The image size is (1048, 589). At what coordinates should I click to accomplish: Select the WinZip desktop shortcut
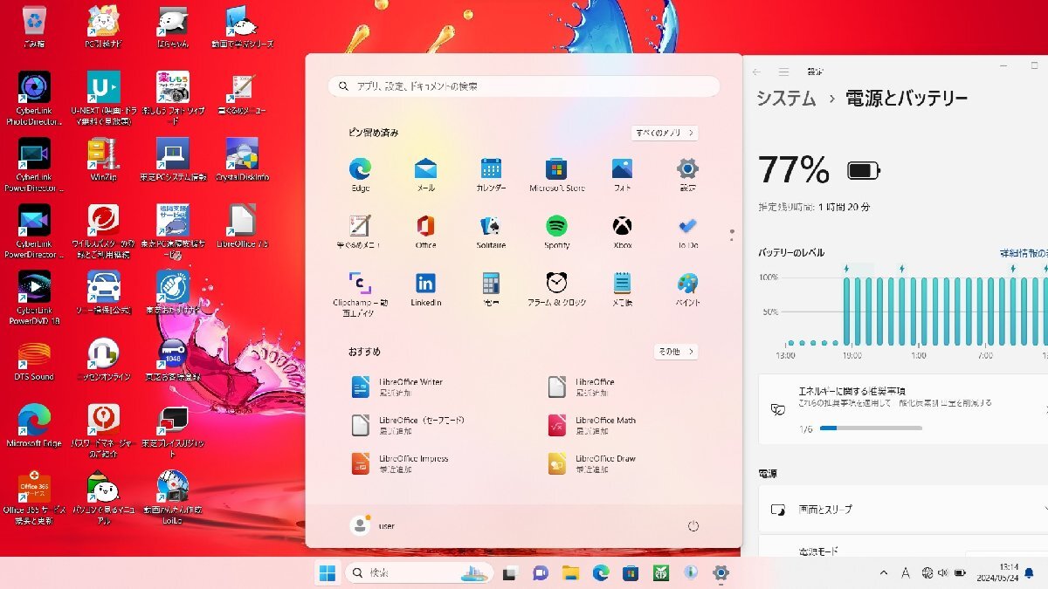click(103, 159)
